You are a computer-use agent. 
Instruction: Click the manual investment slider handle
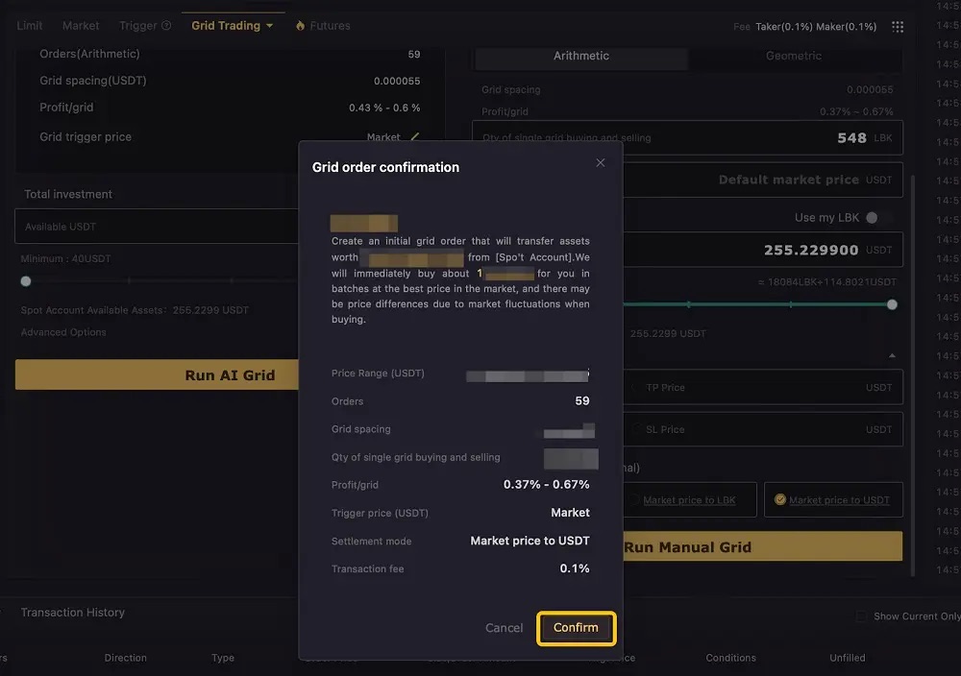click(892, 304)
